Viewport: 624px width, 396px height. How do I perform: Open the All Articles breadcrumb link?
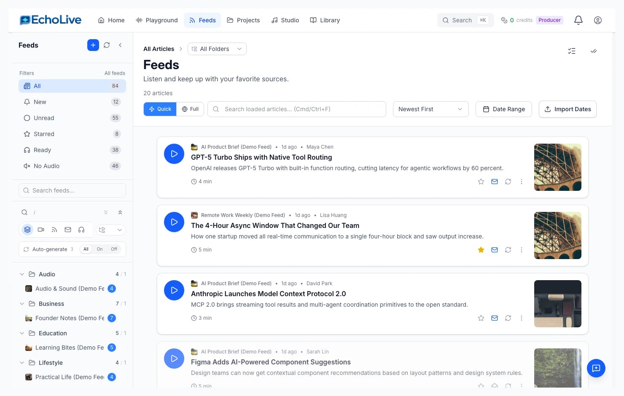[159, 49]
